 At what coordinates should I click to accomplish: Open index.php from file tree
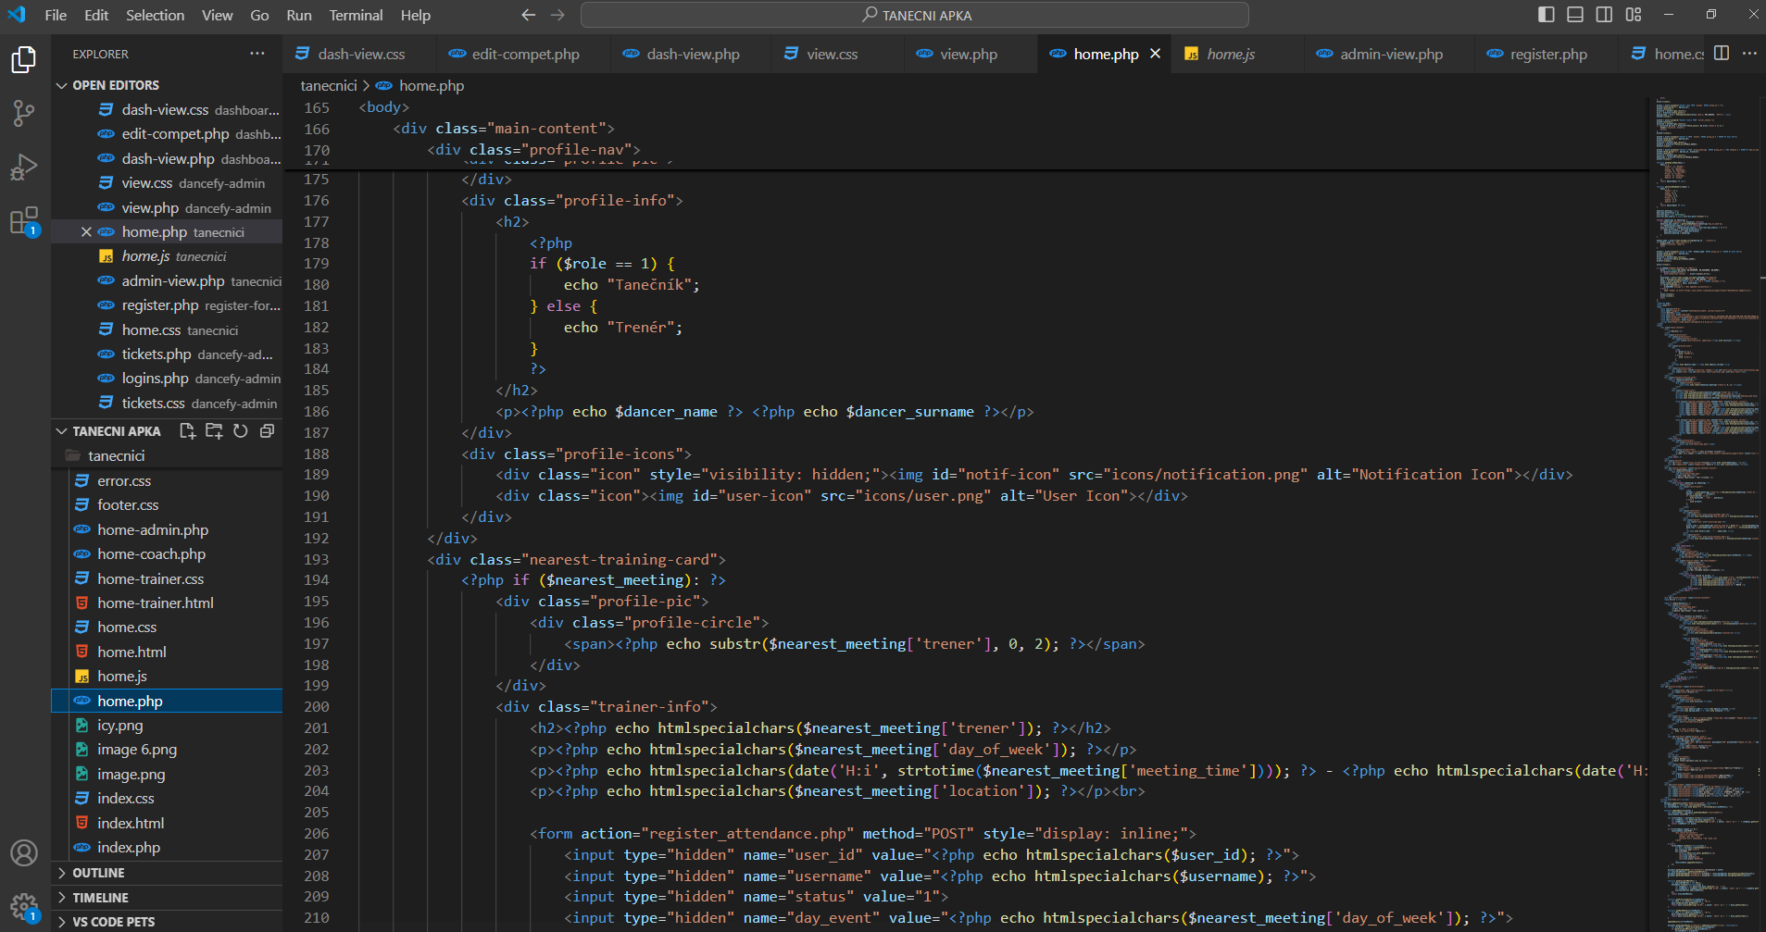point(167,848)
